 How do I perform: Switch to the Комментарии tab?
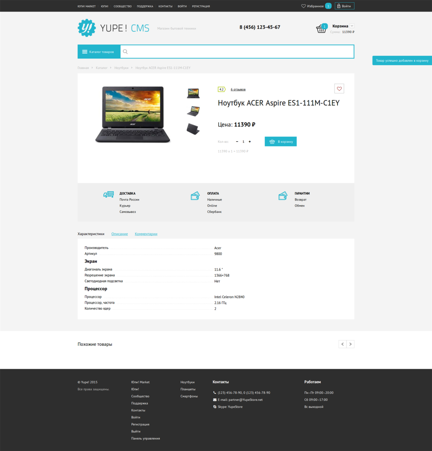(146, 234)
